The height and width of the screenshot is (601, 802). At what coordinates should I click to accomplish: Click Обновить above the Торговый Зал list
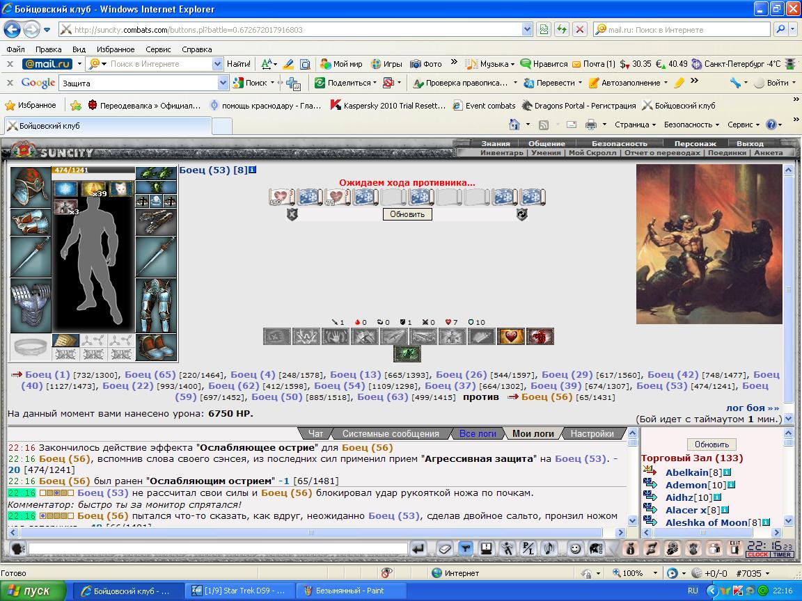tap(711, 444)
